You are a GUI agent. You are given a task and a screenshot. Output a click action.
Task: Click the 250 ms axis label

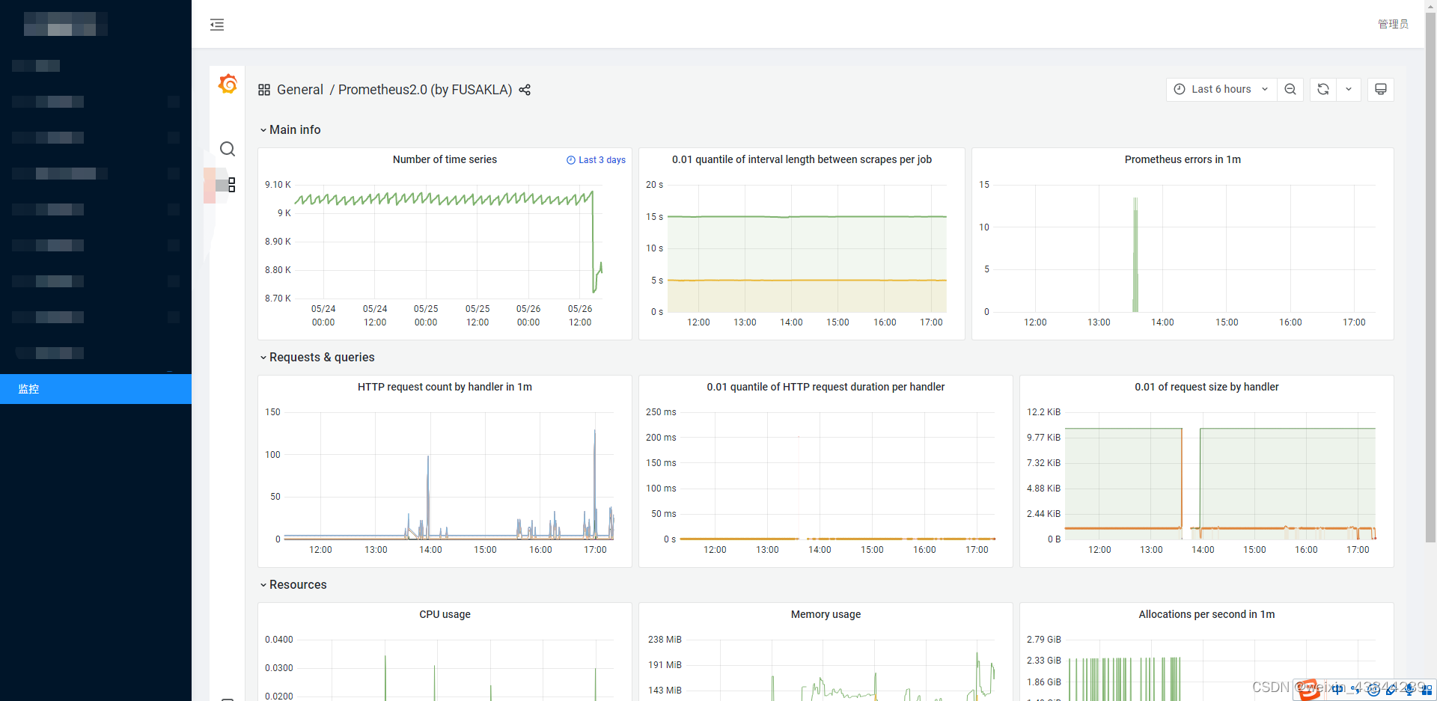tap(661, 412)
